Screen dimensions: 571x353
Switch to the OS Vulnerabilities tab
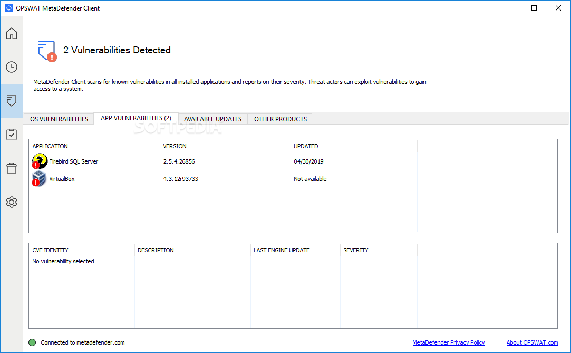point(59,119)
